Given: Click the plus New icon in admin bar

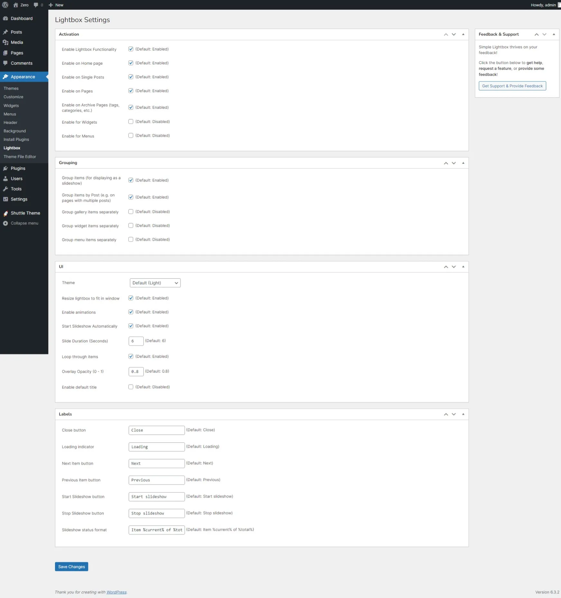Looking at the screenshot, I should [51, 5].
